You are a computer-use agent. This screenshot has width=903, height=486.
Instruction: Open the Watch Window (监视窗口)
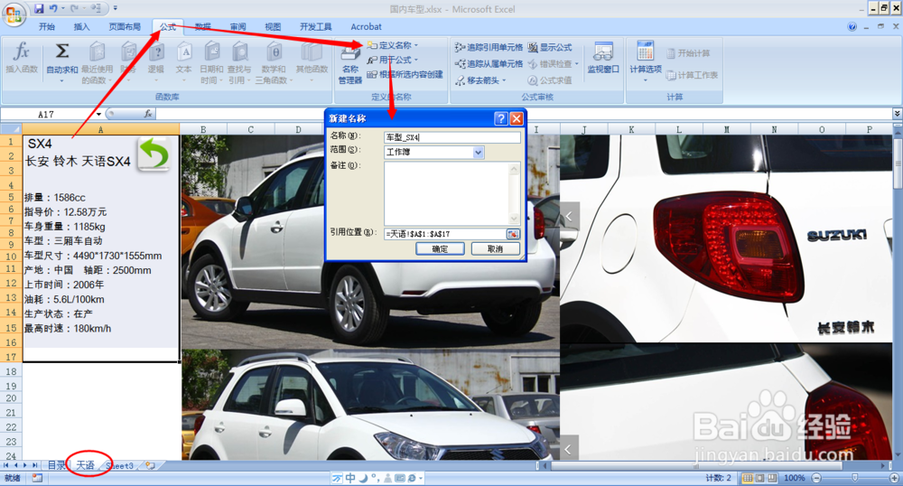pos(603,58)
